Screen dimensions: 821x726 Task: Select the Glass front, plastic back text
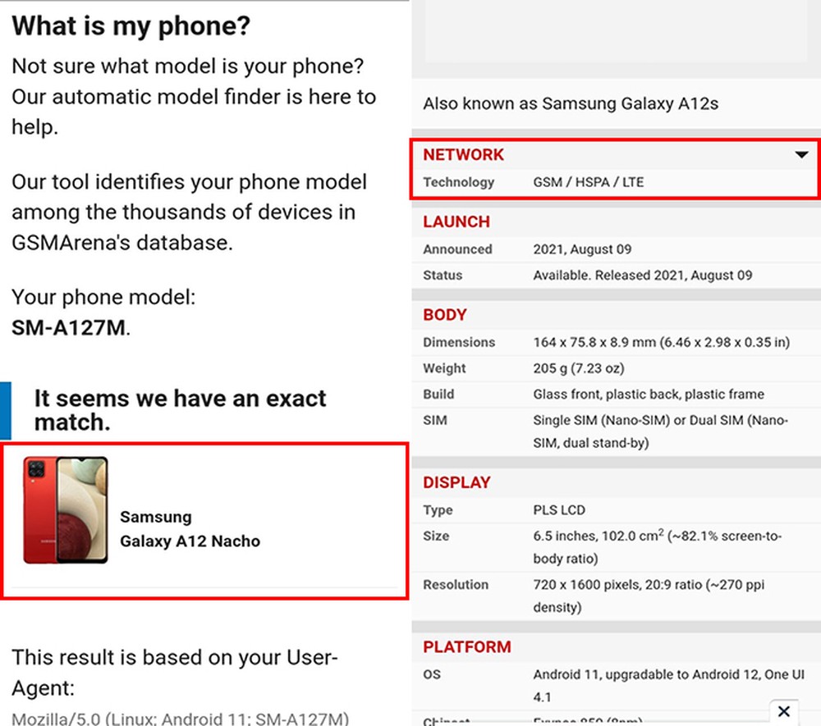[649, 394]
